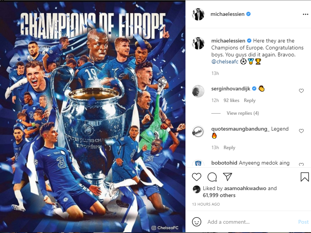This screenshot has width=311, height=233.
Task: Open the @chelseafc mention link
Action: pyautogui.click(x=225, y=62)
